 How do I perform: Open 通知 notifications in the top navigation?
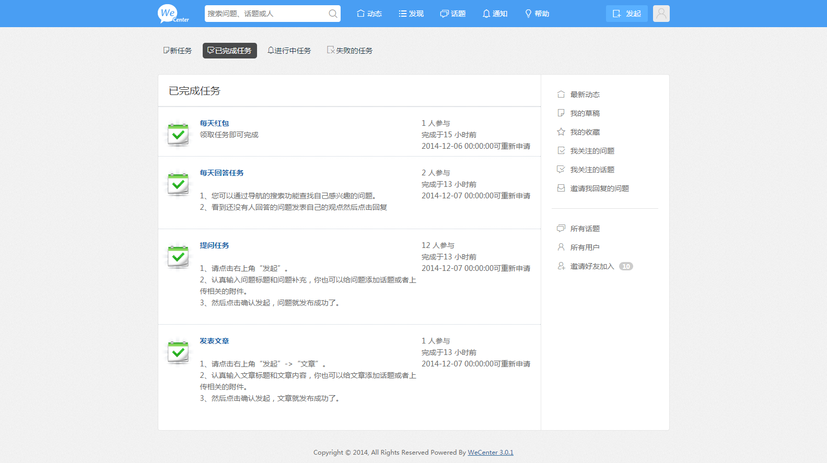[495, 14]
